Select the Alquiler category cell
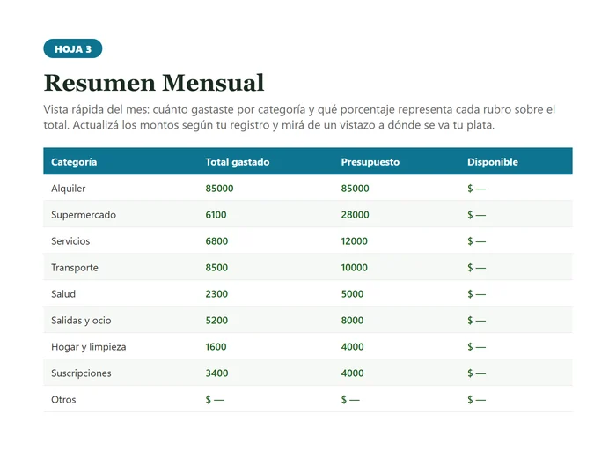The height and width of the screenshot is (451, 616). (69, 189)
